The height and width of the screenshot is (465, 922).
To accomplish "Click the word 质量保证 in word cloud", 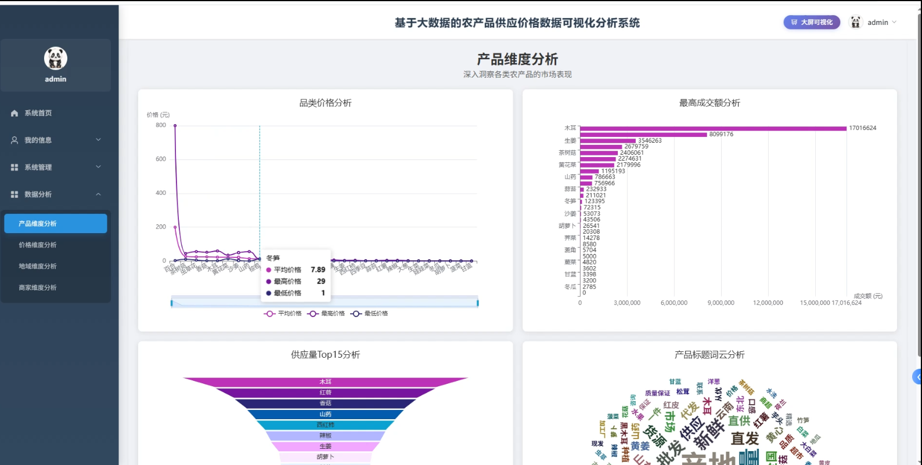I will click(657, 393).
